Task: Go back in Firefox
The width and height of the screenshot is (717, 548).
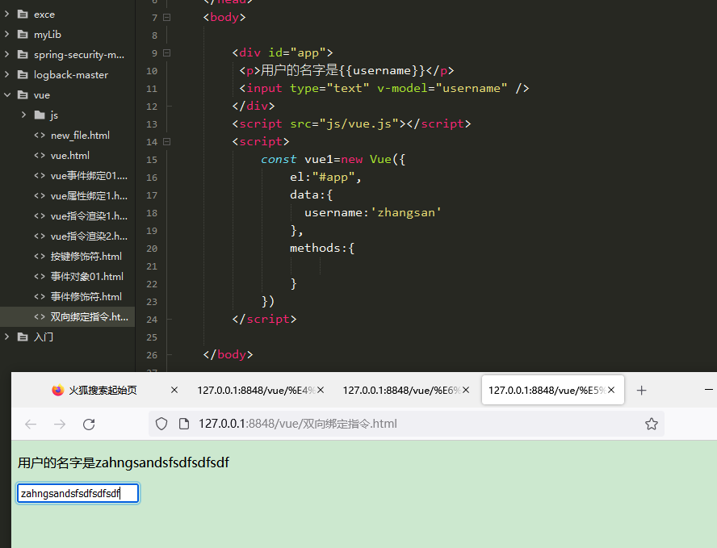Action: click(x=31, y=425)
